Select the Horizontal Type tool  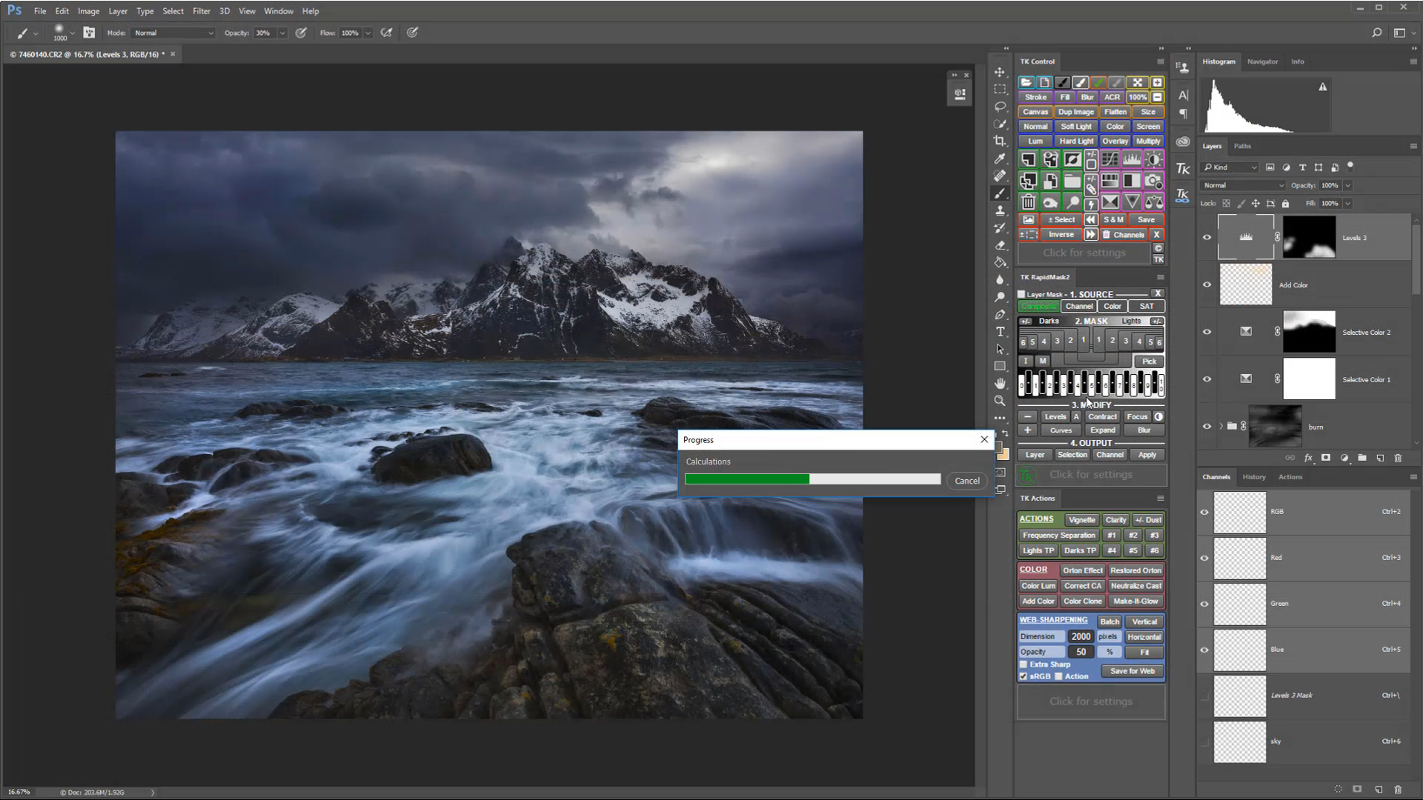[1000, 332]
